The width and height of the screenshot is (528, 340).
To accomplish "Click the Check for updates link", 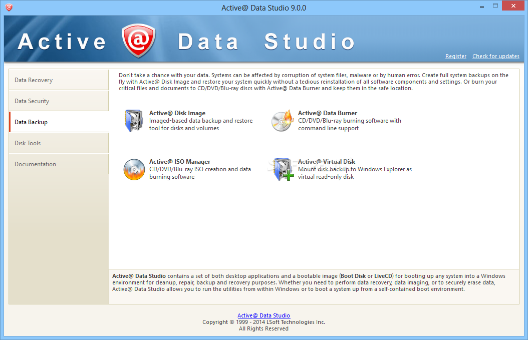I will click(x=495, y=56).
